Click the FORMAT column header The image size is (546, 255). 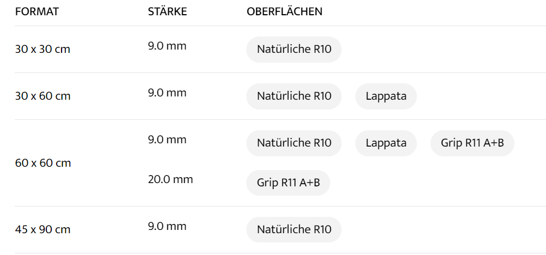(x=37, y=12)
